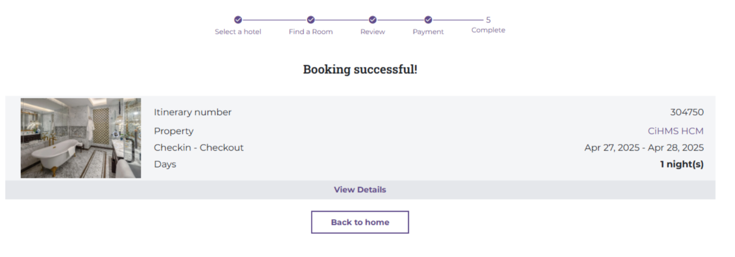Select step number 5 in progress bar
735x257 pixels.
coord(488,20)
